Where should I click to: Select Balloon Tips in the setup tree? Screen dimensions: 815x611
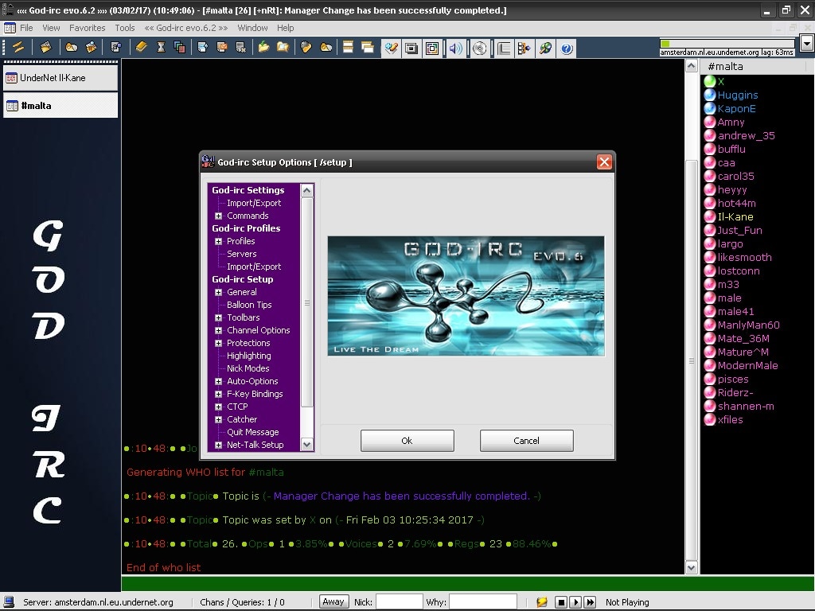tap(249, 305)
